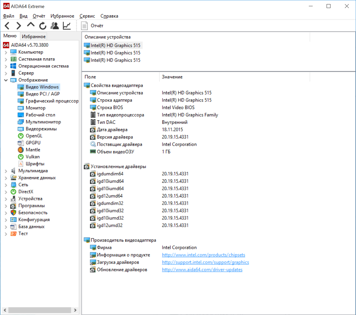This screenshot has height=315, width=356.
Task: Select the Объем видеоОЗУ row
Action: [130, 152]
